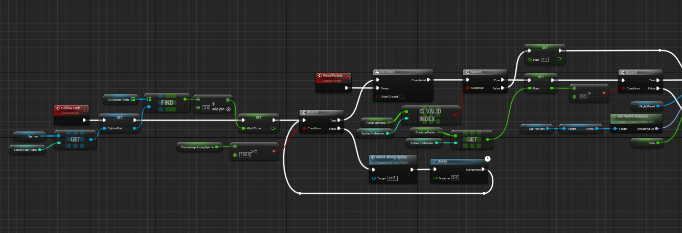This screenshot has height=233, width=682.
Task: Click the reroute node below Delay's Completed pin
Action: click(x=484, y=194)
